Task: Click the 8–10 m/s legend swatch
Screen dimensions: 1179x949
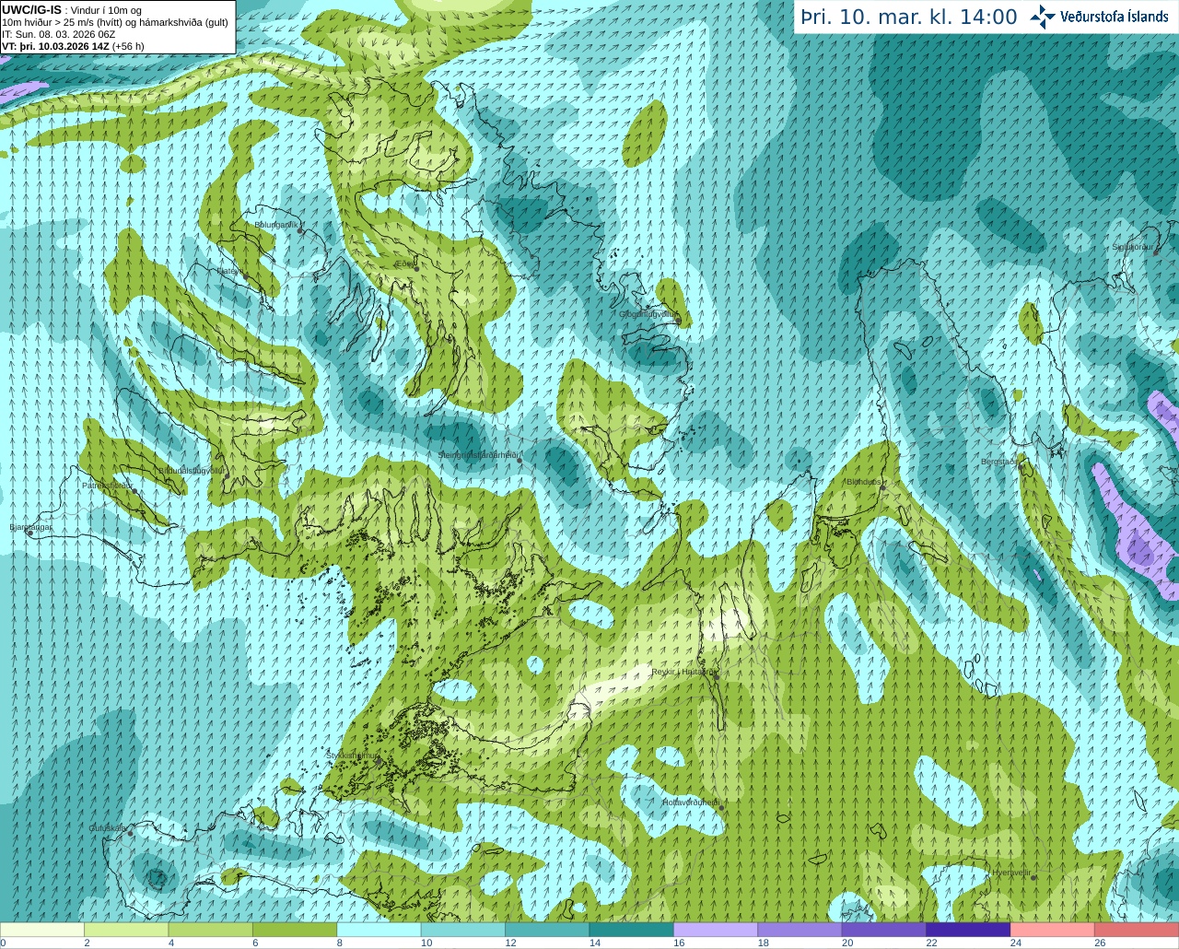Action: coord(379,930)
